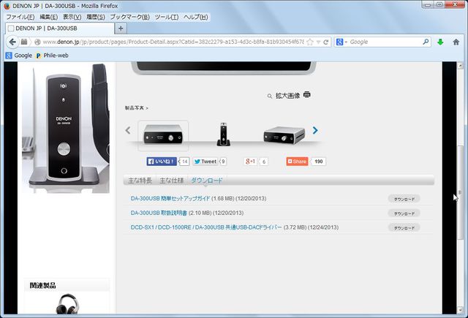Switch to the ダウンロード tab
Screen dimensions: 468x318
pyautogui.click(x=206, y=181)
